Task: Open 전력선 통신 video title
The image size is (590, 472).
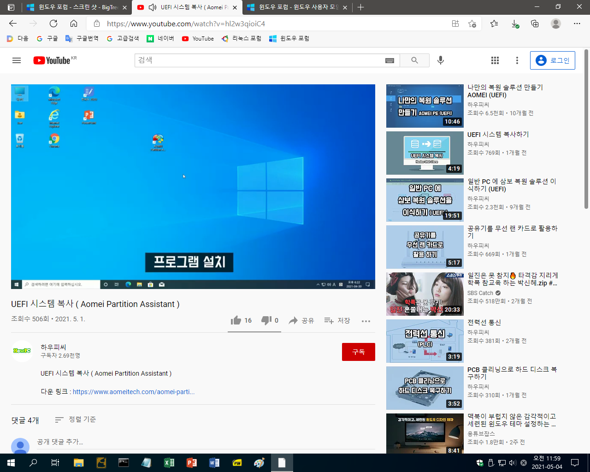Action: pos(484,323)
